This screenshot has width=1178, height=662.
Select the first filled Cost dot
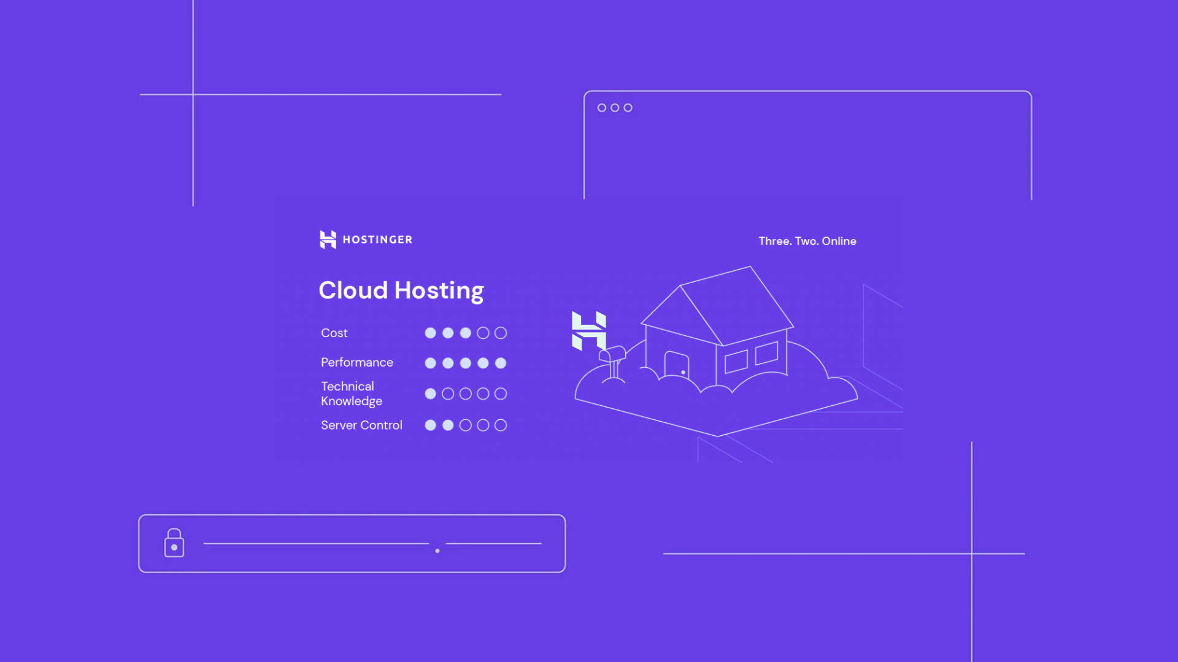point(430,333)
